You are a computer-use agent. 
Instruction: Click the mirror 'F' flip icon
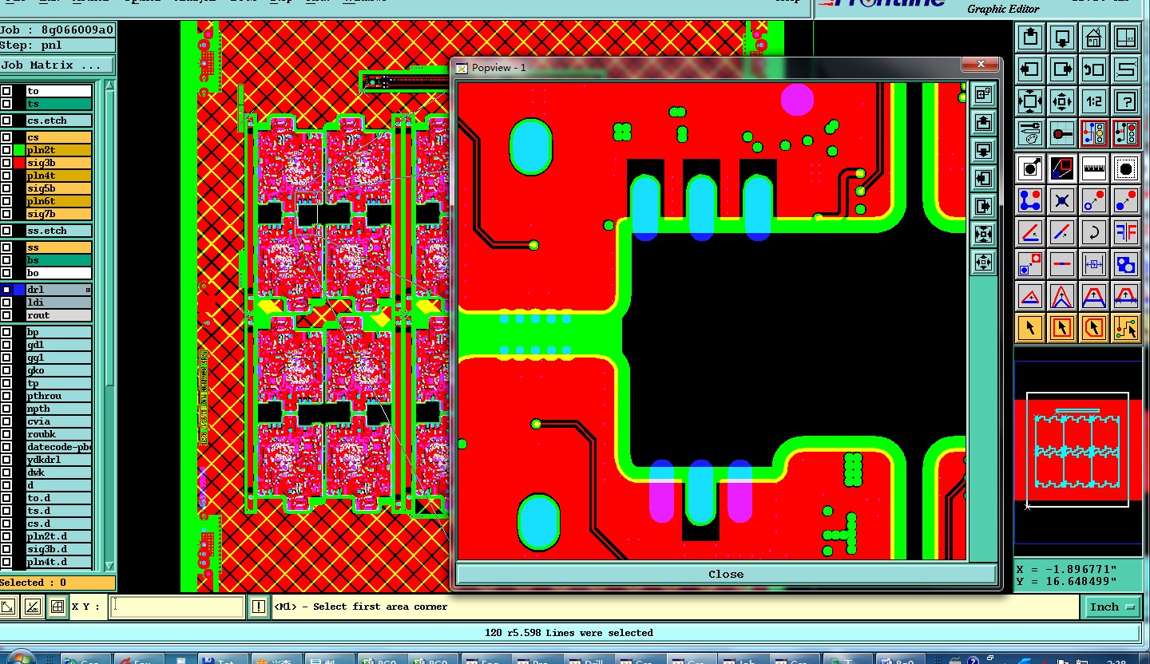point(1126,232)
